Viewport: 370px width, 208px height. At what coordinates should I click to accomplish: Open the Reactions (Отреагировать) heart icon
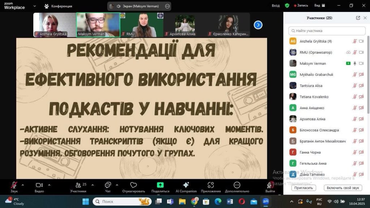tap(133, 185)
